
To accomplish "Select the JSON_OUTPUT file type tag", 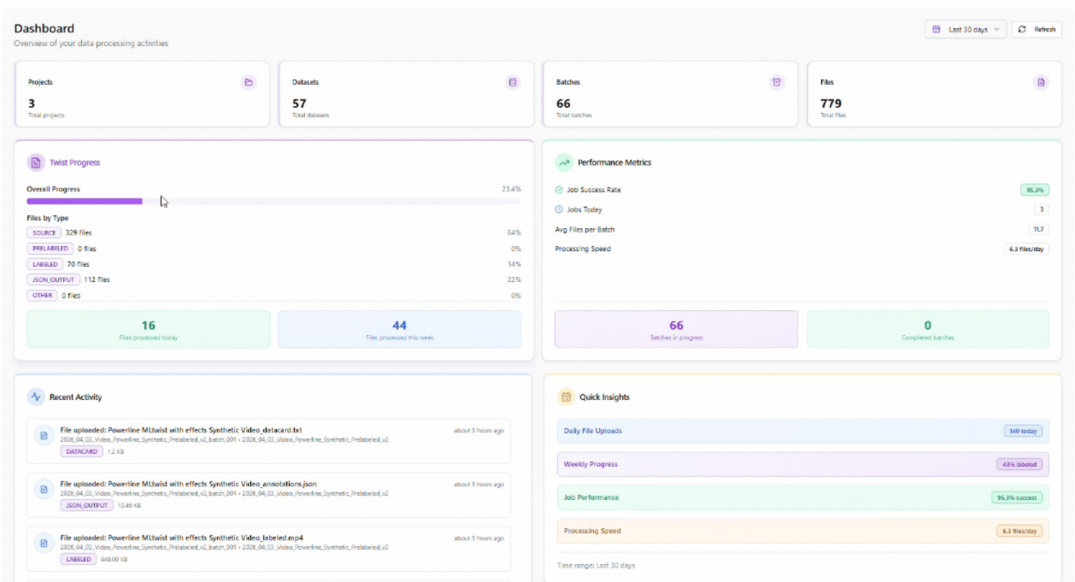I will pos(53,279).
